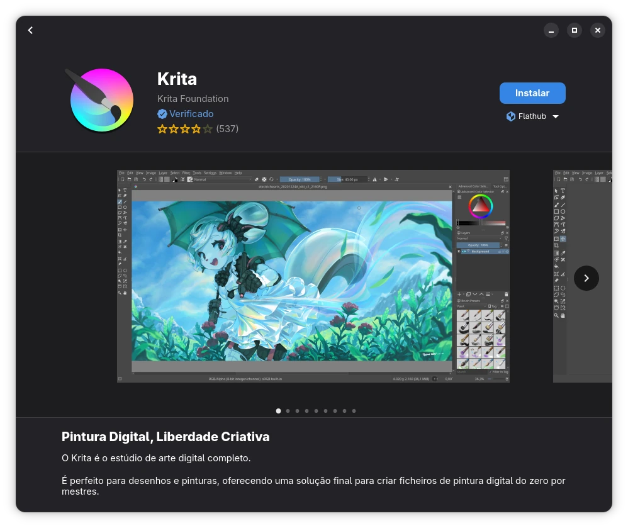The height and width of the screenshot is (528, 628).
Task: Maximize the software window
Action: point(575,30)
